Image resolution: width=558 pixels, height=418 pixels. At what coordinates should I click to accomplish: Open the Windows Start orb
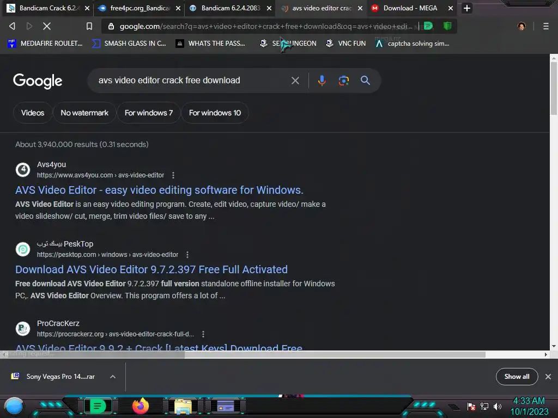click(14, 407)
